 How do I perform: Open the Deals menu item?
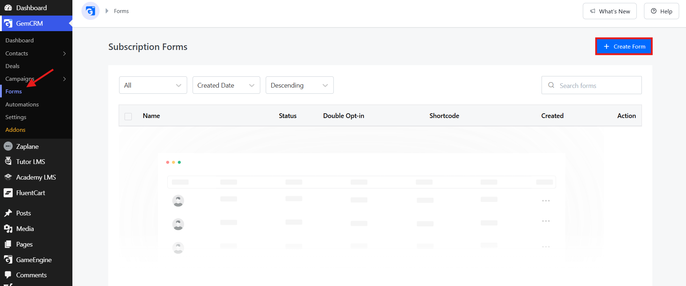13,66
